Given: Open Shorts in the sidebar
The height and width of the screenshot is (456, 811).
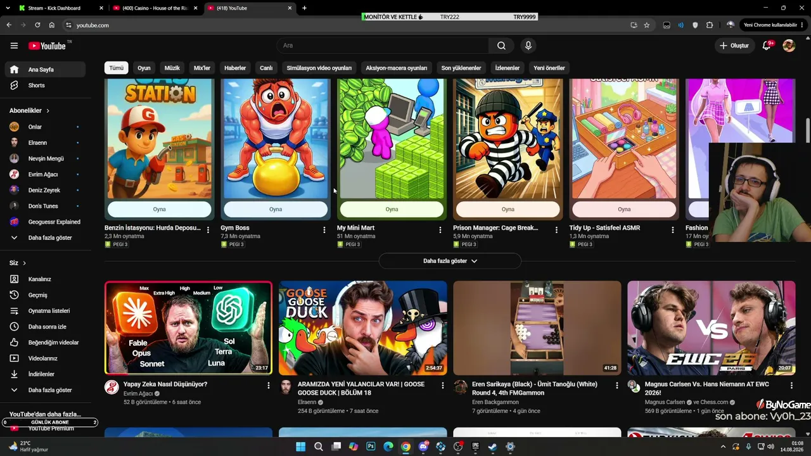Looking at the screenshot, I should tap(44, 85).
